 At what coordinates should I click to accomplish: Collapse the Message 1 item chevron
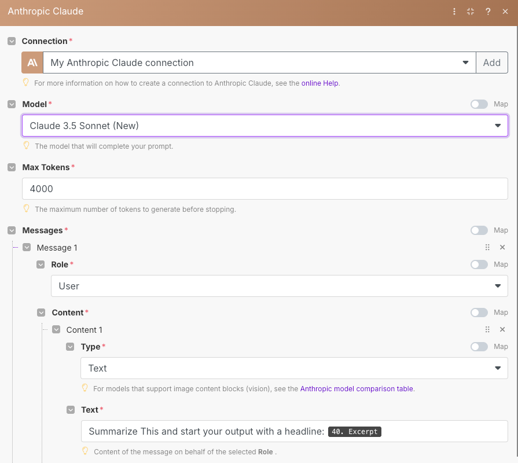point(27,247)
